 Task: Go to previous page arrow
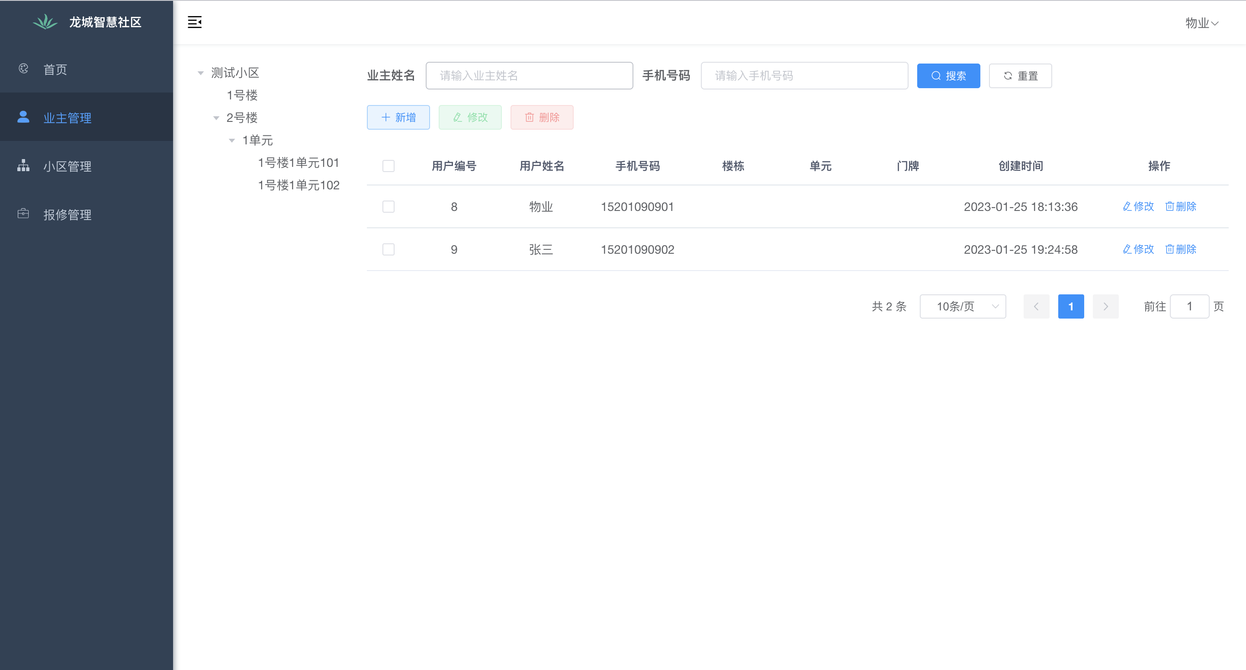click(1036, 306)
